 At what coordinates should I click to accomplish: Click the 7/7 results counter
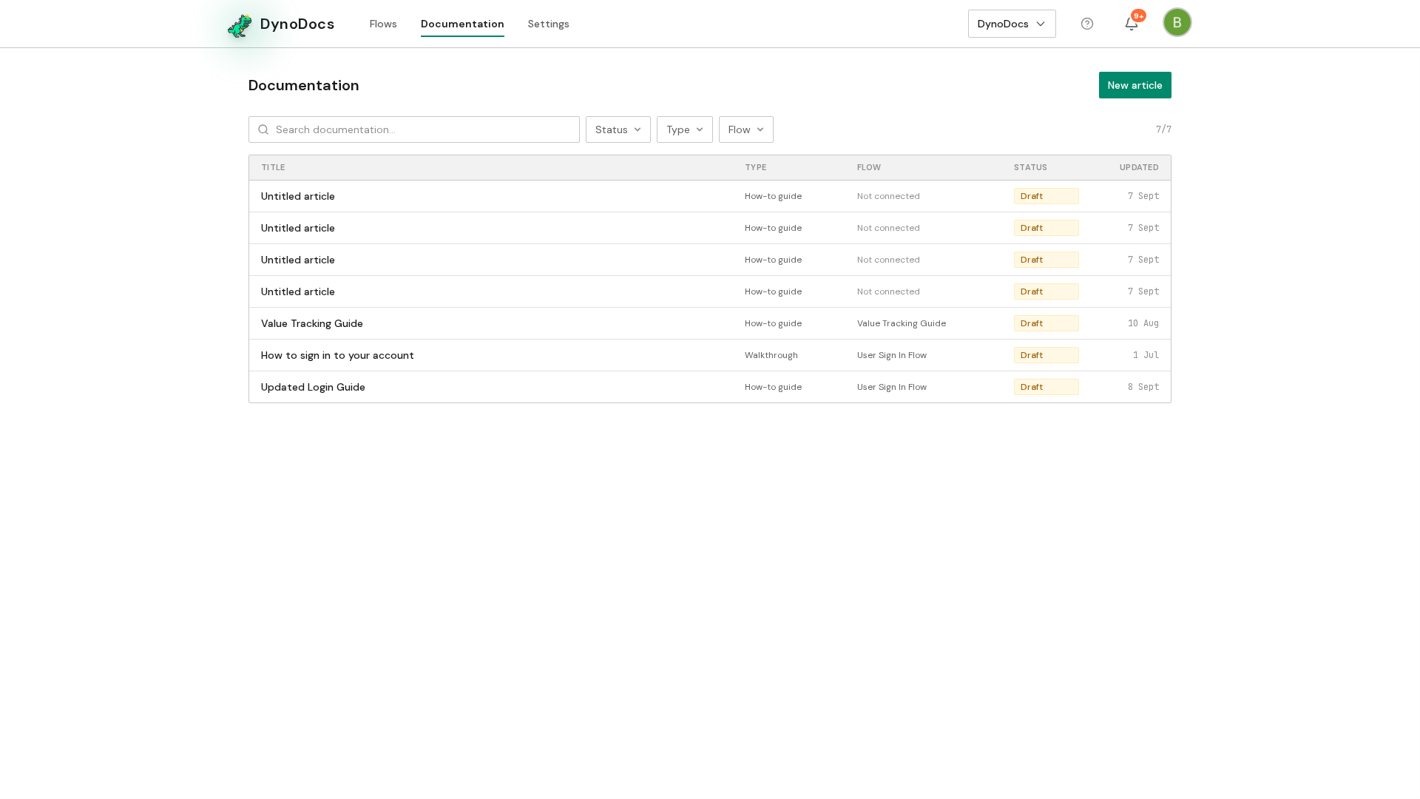[1163, 129]
